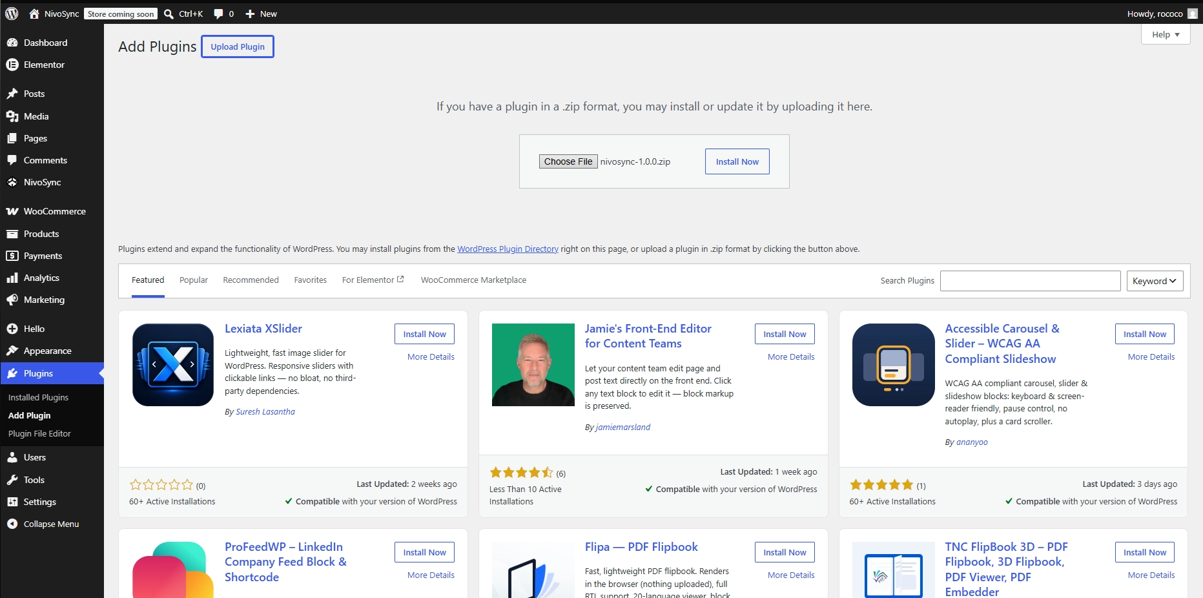Open ananyoo author link

(972, 442)
